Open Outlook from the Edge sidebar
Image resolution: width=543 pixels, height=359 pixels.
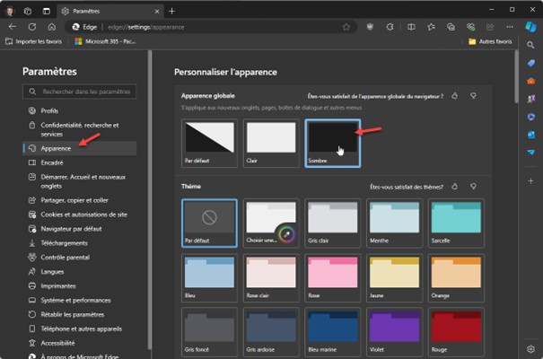point(531,135)
